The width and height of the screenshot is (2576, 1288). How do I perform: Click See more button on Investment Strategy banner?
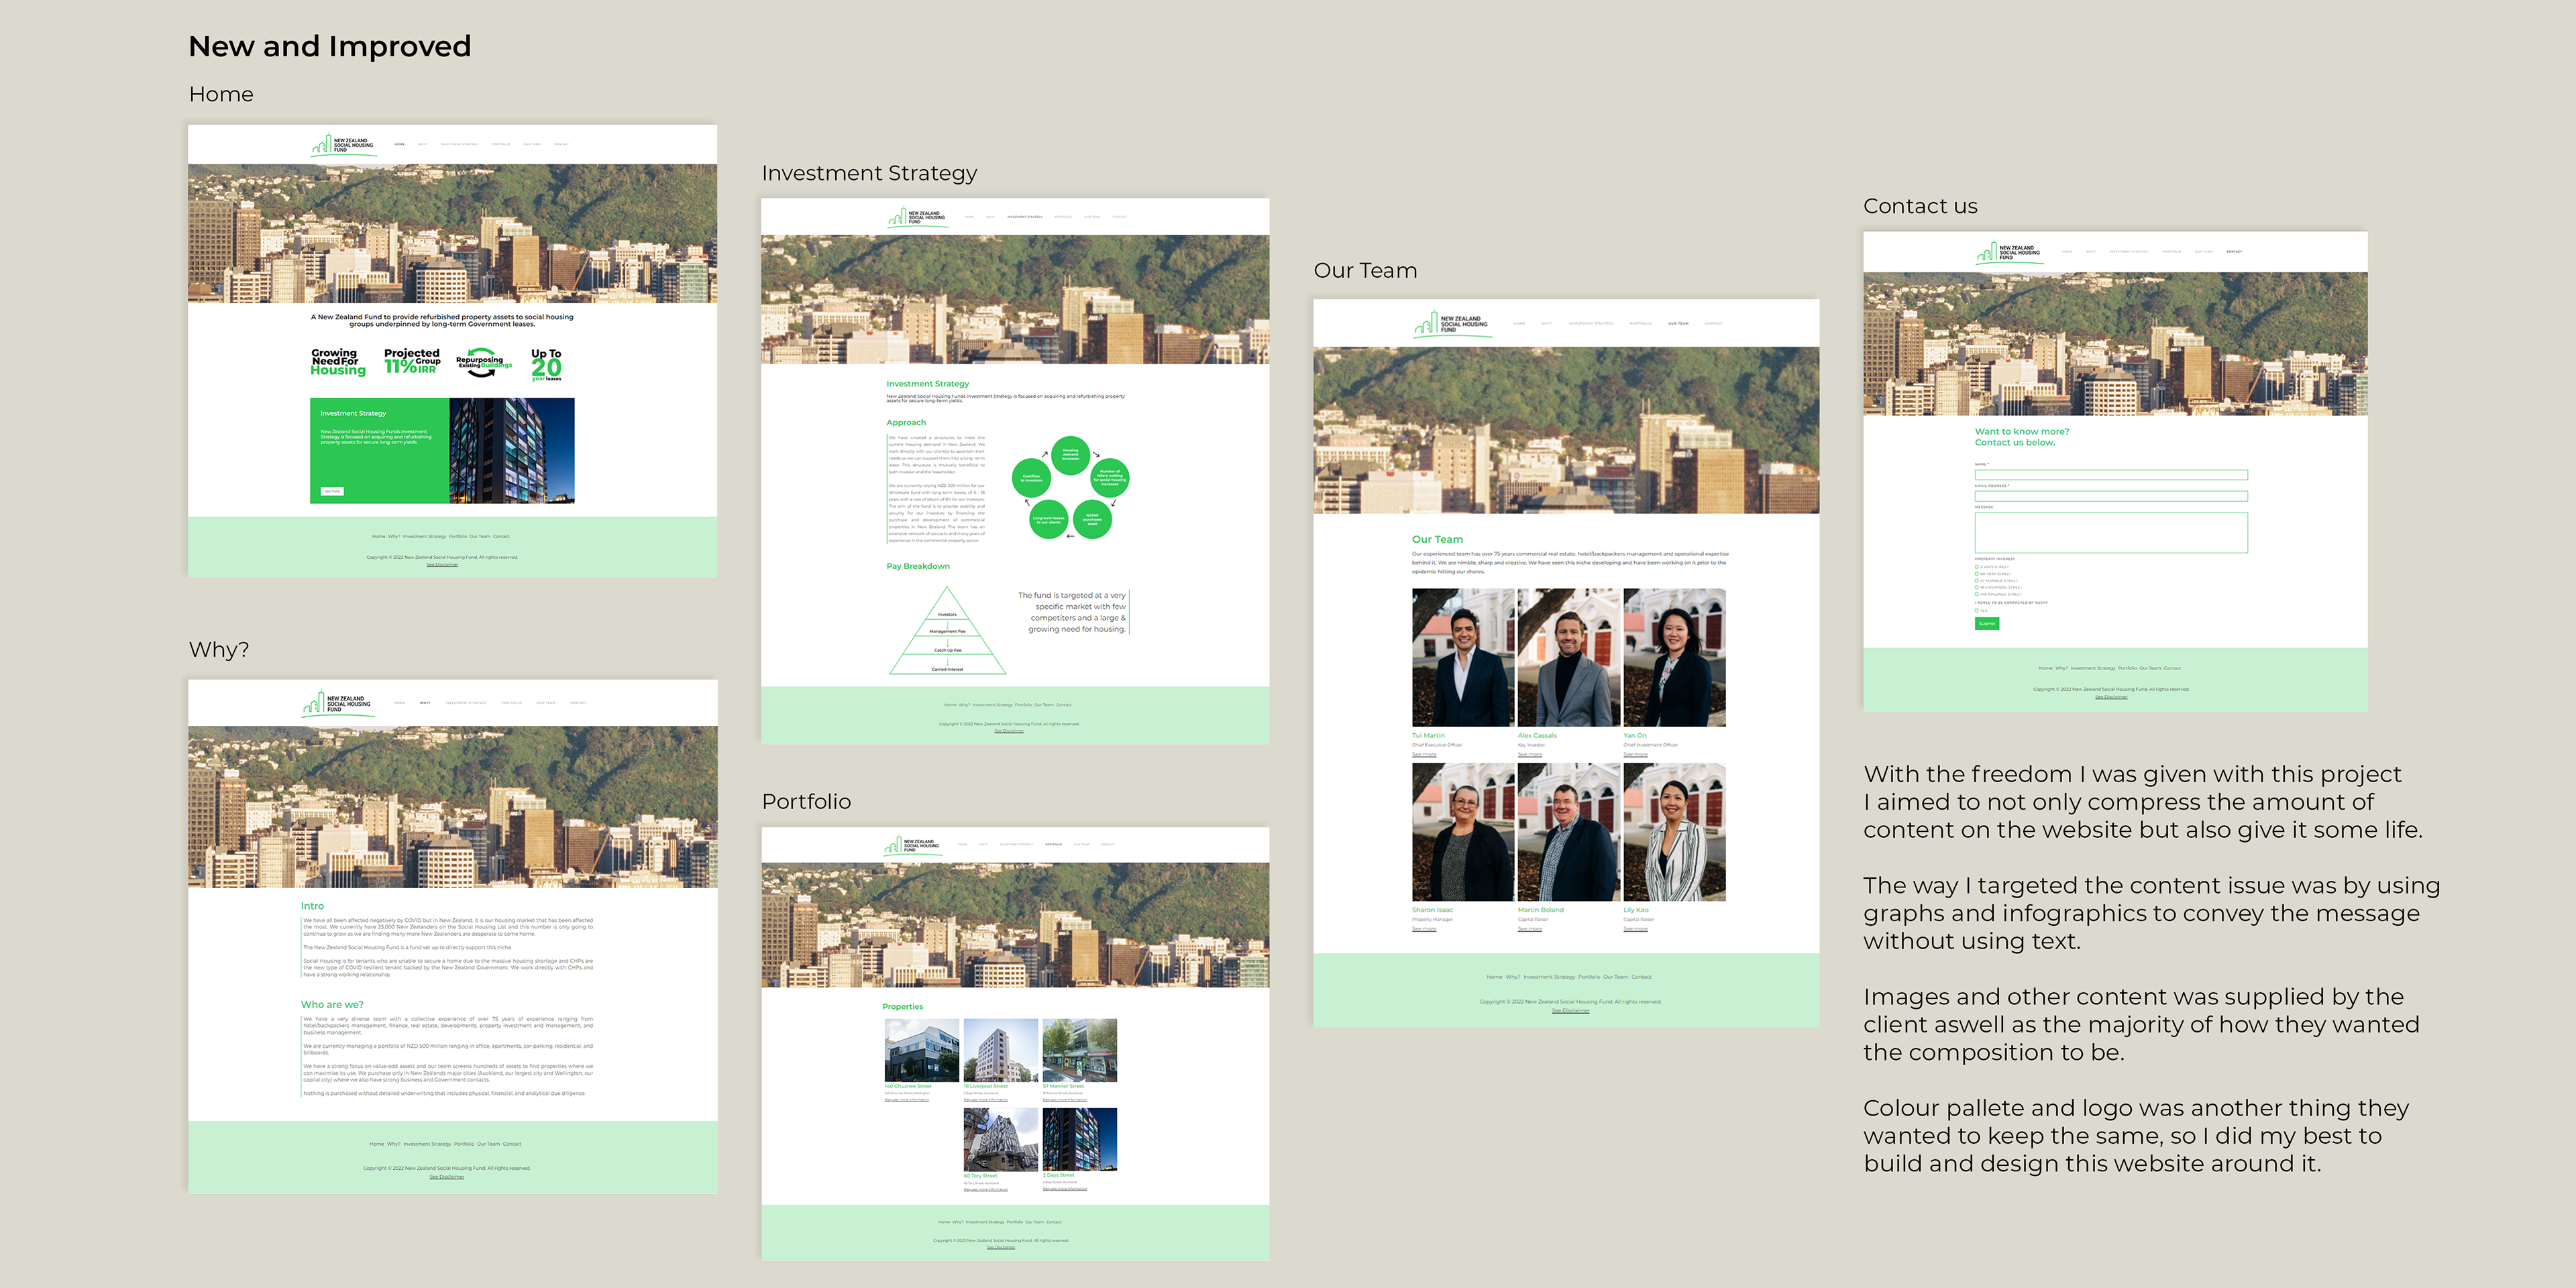[x=333, y=491]
